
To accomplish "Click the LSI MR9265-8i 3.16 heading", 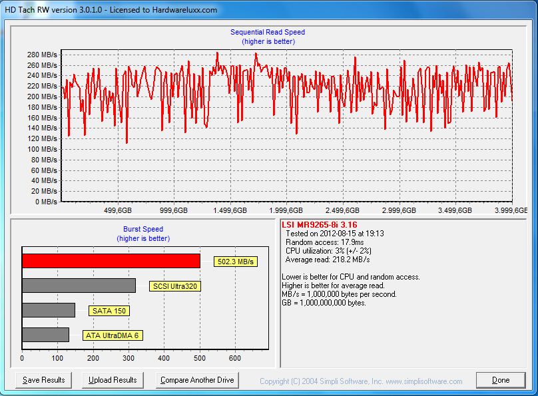I will [x=320, y=225].
